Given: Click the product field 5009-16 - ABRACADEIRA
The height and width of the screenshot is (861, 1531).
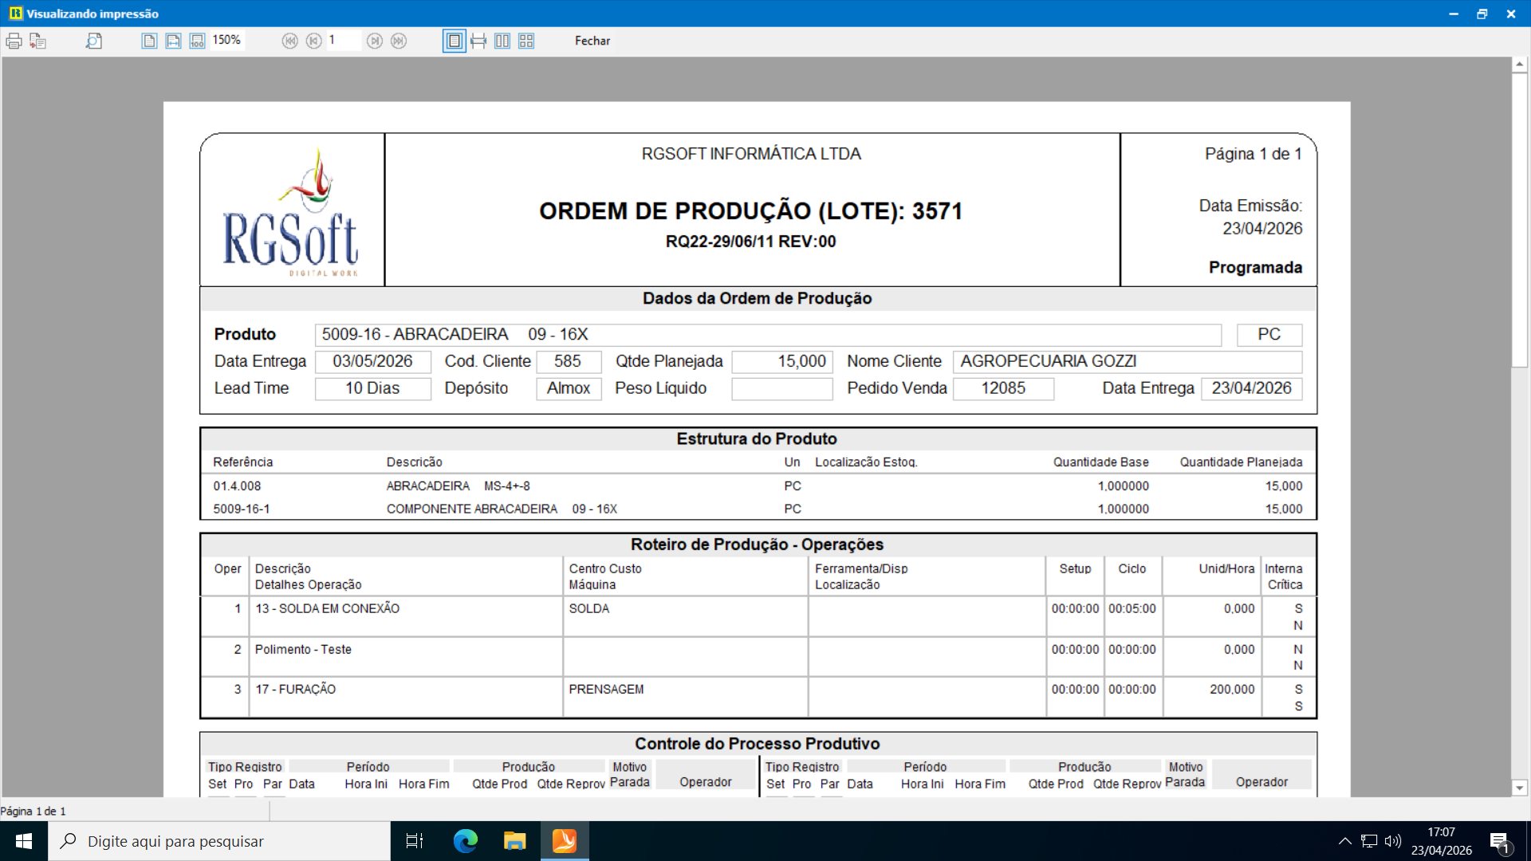Looking at the screenshot, I should click(767, 335).
